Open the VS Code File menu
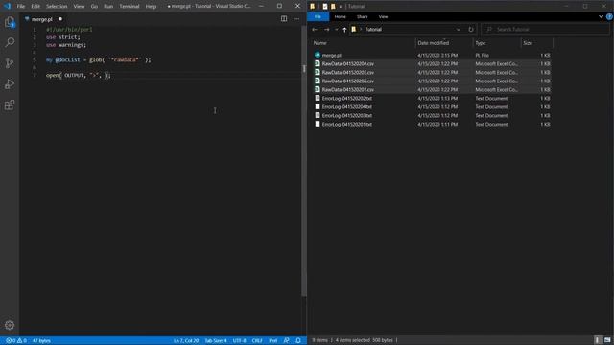This screenshot has height=345, width=614. tap(21, 7)
